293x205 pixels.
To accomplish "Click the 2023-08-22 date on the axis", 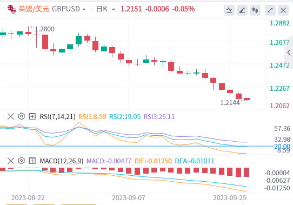I will 28,198.
